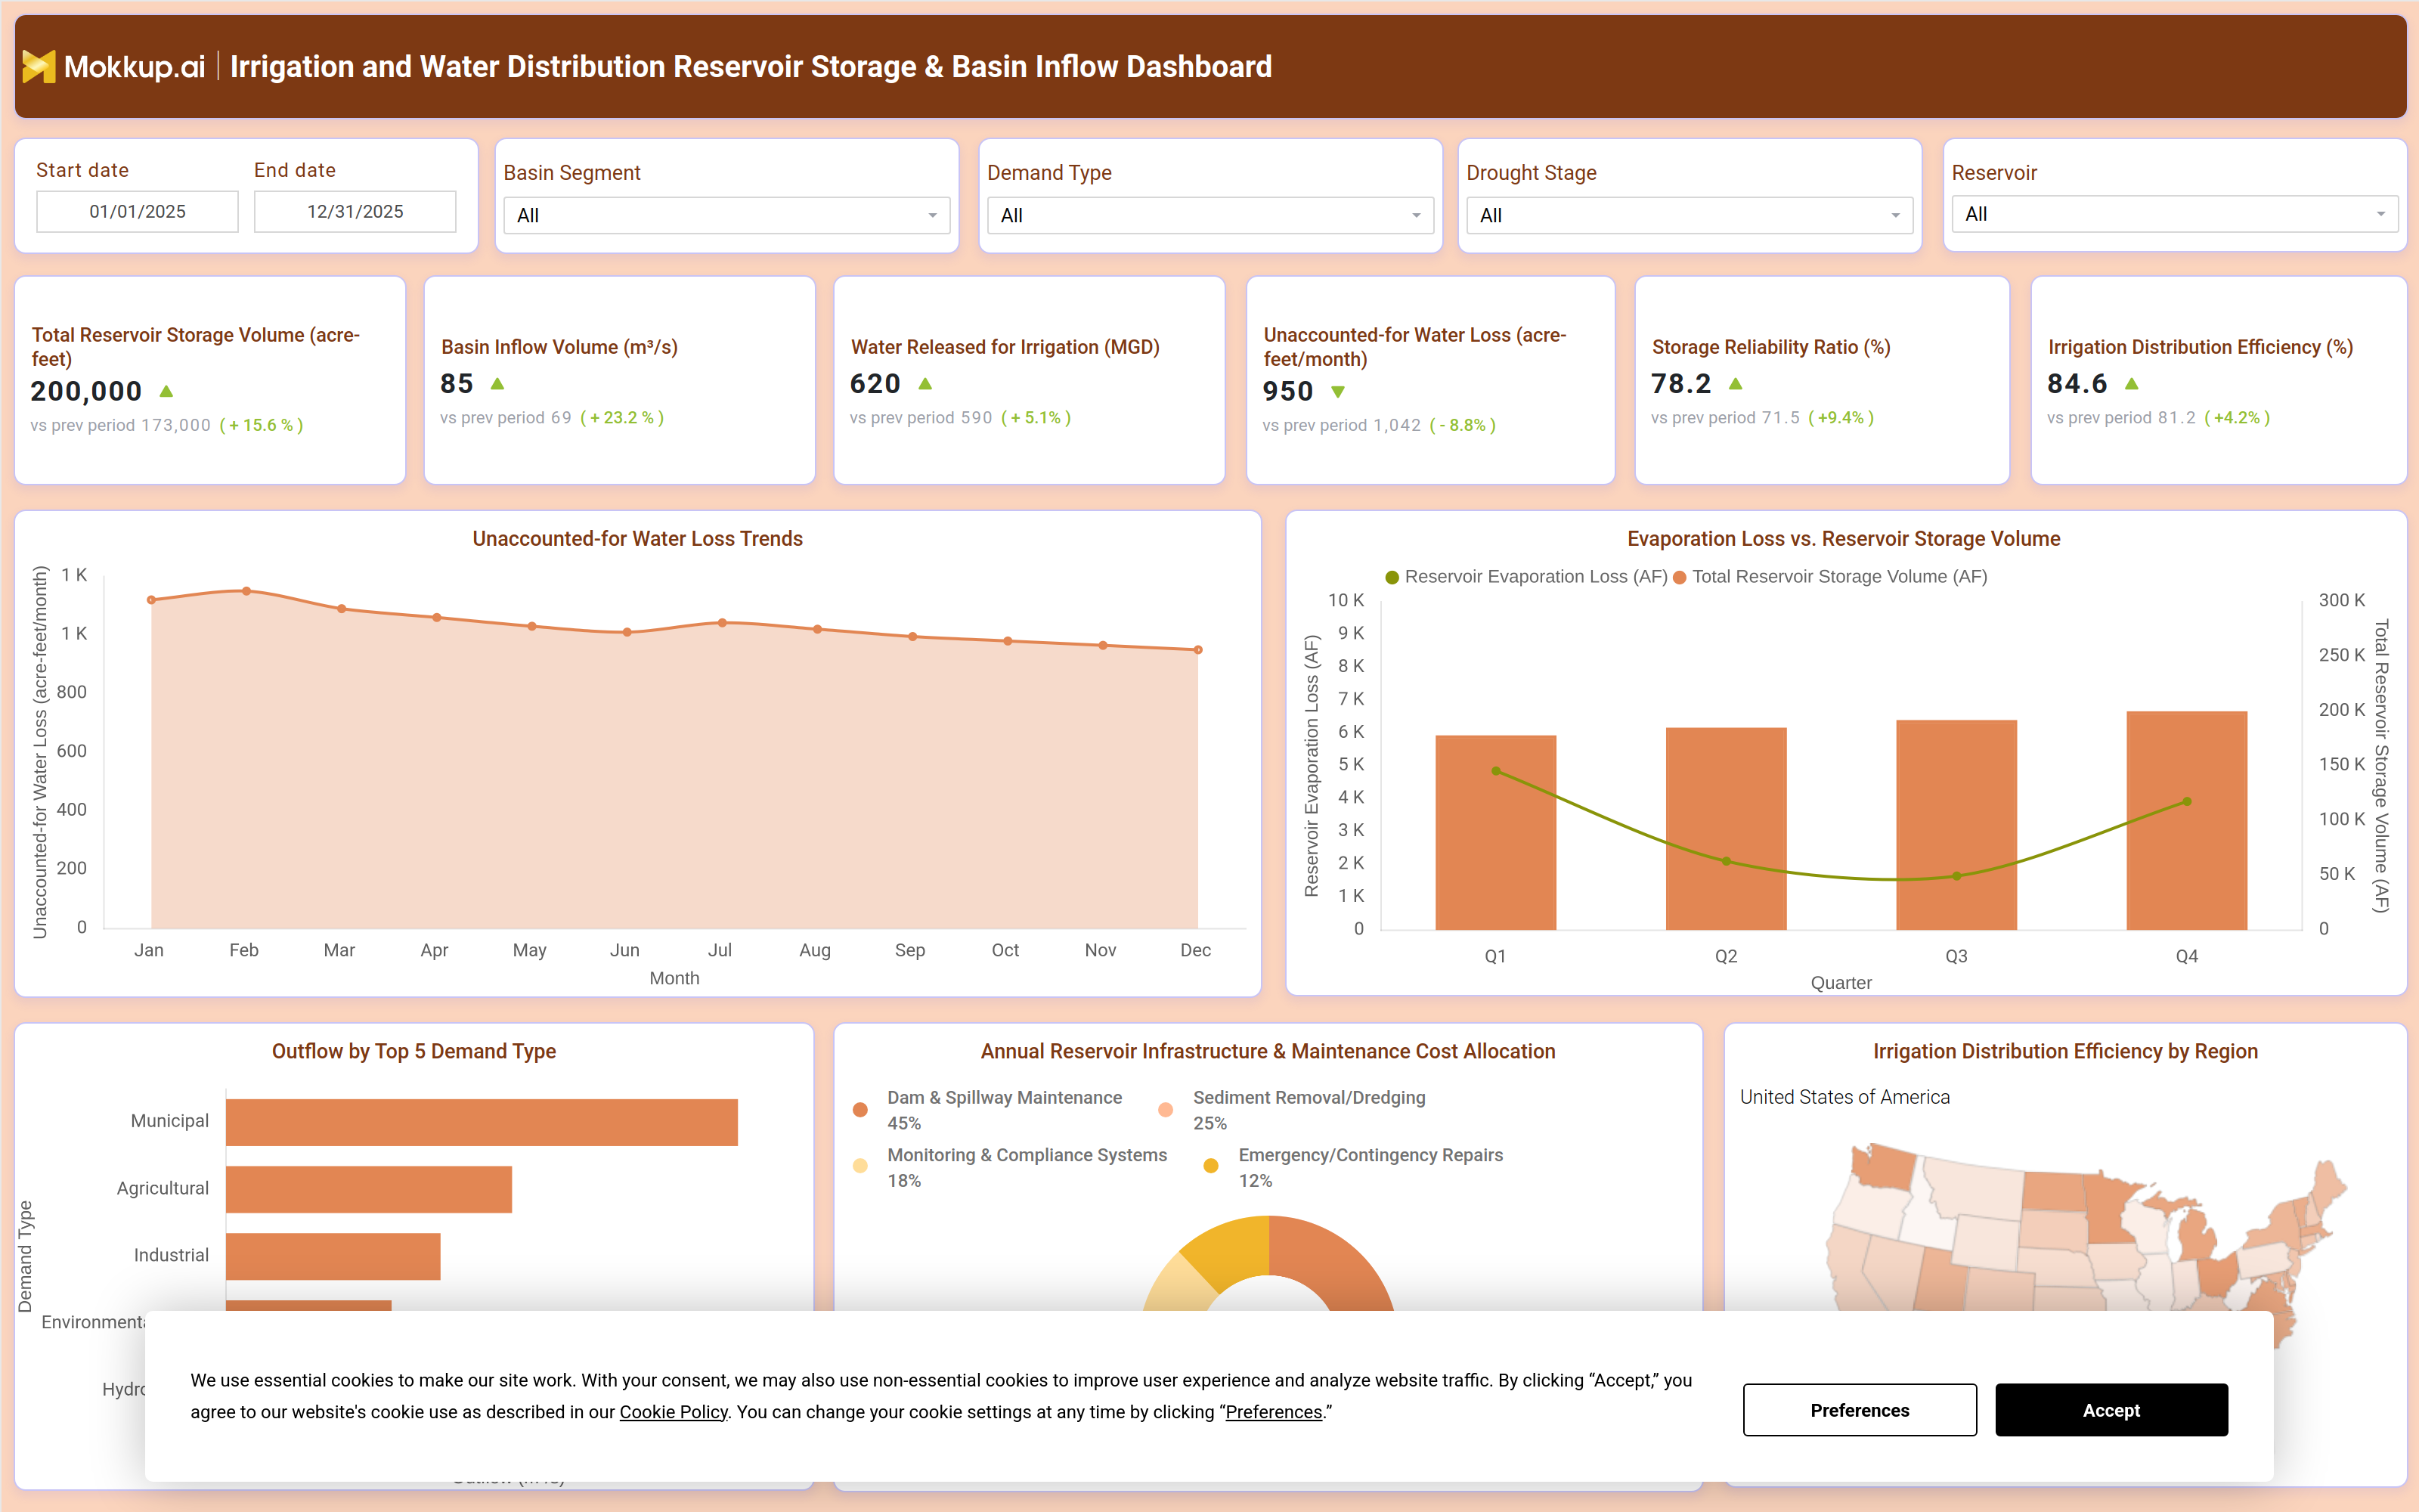Click the up-trend arrow beside 78.2
This screenshot has width=2419, height=1512.
point(1736,384)
